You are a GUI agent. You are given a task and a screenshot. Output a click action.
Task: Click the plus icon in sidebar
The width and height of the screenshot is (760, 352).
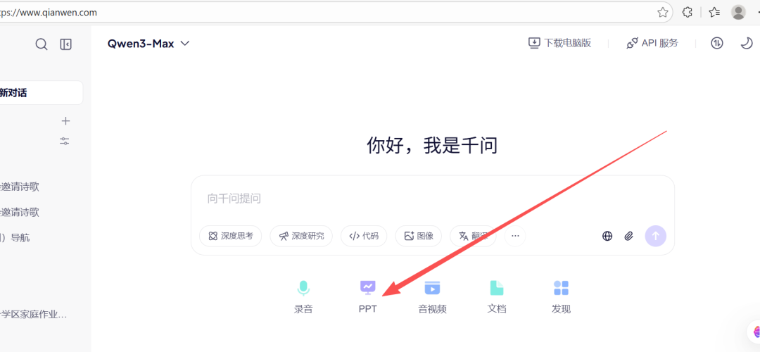pyautogui.click(x=66, y=120)
